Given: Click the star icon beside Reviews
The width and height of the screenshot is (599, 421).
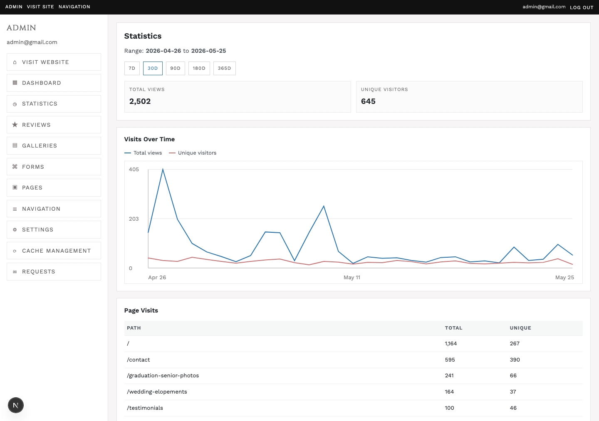Looking at the screenshot, I should coord(15,125).
